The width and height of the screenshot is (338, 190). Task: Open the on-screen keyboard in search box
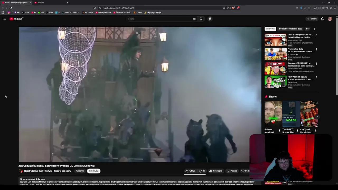tap(194, 19)
